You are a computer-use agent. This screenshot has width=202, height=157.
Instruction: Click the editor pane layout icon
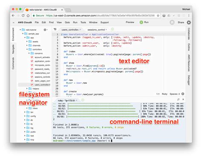55,29
